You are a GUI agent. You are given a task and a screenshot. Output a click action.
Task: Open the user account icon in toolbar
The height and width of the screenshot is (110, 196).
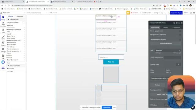tap(194, 13)
